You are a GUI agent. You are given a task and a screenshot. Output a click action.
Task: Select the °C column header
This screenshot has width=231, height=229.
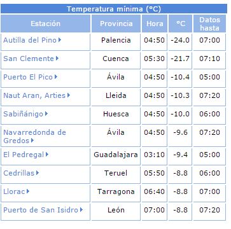[x=180, y=24]
